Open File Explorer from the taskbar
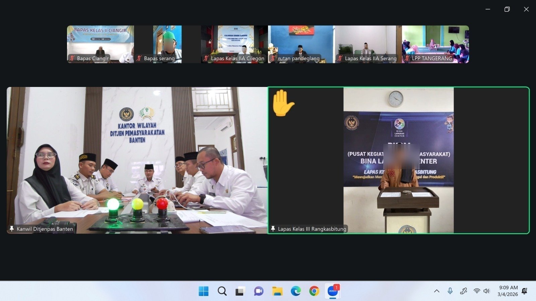536x301 pixels. coord(277,291)
